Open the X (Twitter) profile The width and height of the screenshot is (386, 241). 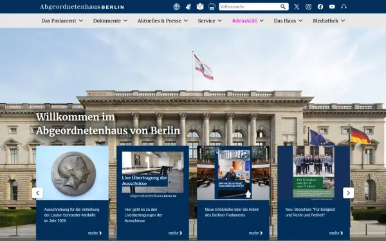point(297,6)
